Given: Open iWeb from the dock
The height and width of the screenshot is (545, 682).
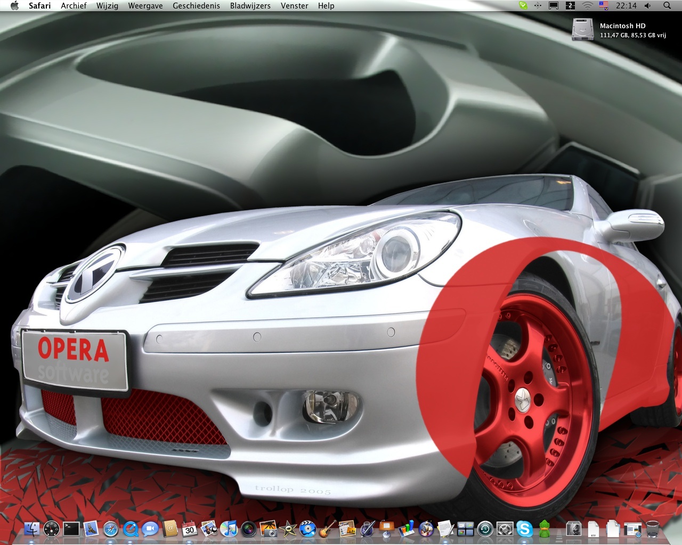Looking at the screenshot, I should pyautogui.click(x=347, y=529).
